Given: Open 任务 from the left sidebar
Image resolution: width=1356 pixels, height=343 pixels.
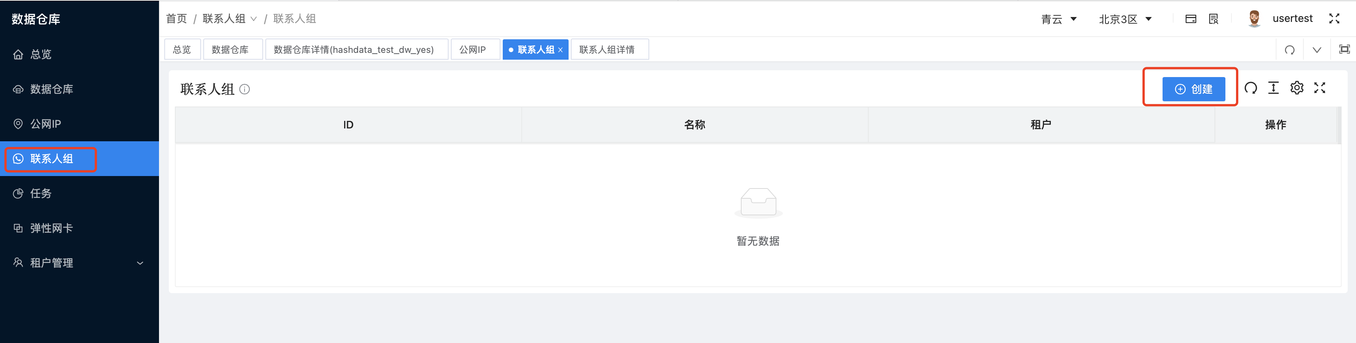Looking at the screenshot, I should 40,193.
